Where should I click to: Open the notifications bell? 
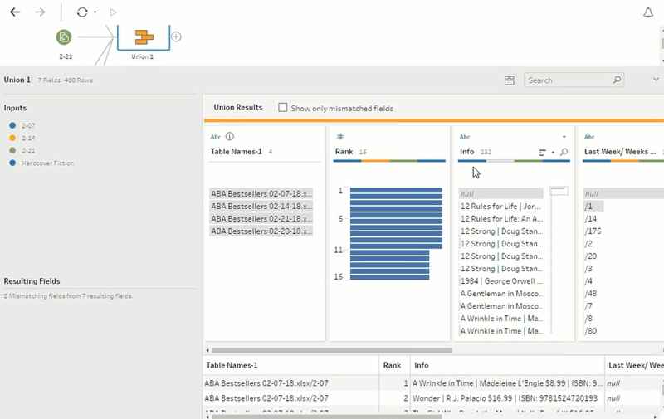point(648,12)
